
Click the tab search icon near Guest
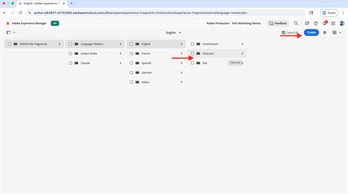[x=311, y=13]
